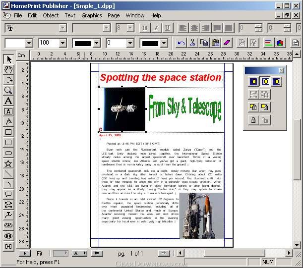
Task: Set center text alignment
Action: tap(194, 28)
